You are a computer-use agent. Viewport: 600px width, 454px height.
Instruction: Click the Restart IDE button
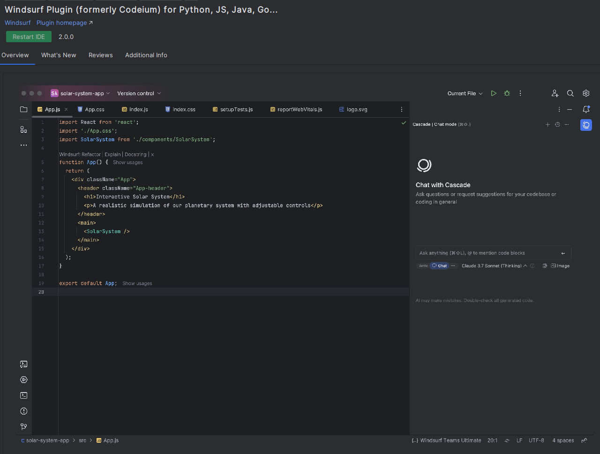tap(29, 37)
